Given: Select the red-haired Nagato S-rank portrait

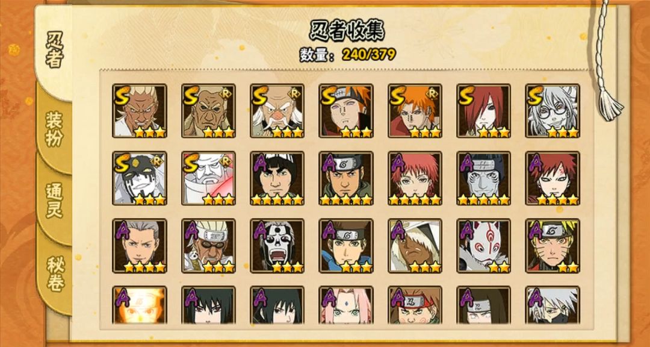Looking at the screenshot, I should click(484, 111).
